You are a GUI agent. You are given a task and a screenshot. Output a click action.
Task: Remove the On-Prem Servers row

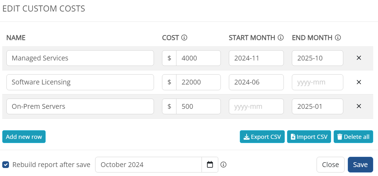click(359, 106)
